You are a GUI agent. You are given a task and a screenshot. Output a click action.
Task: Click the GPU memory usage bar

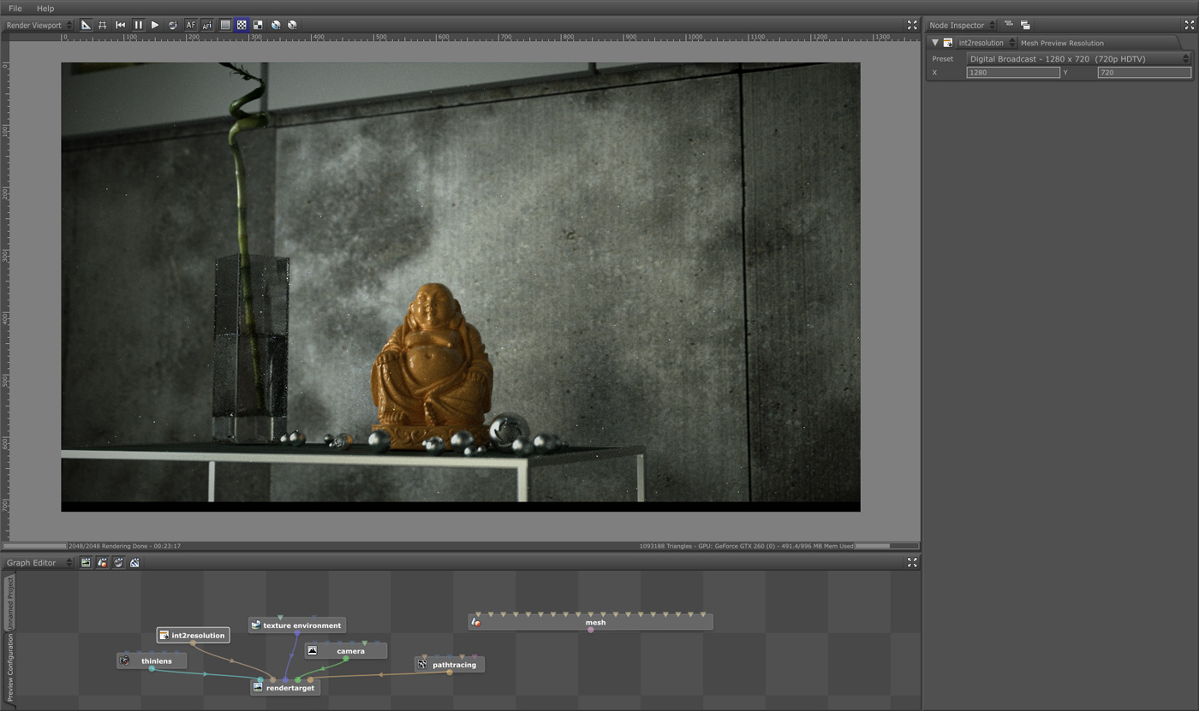pos(886,546)
